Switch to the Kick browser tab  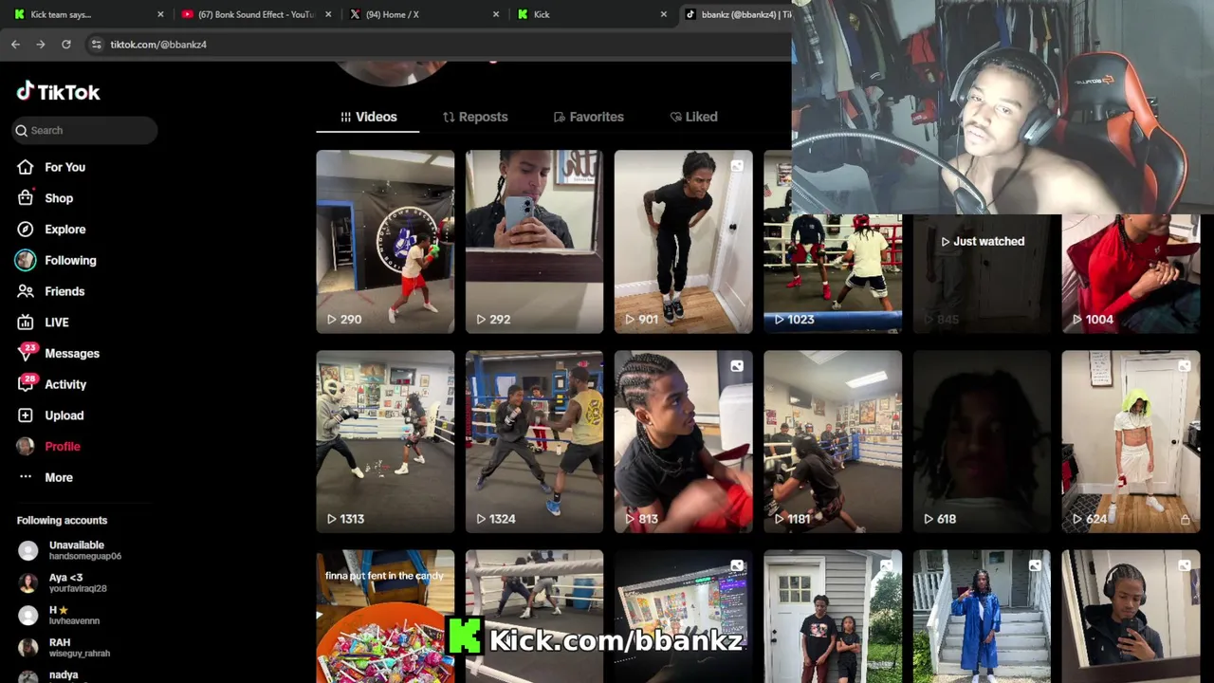coord(592,14)
